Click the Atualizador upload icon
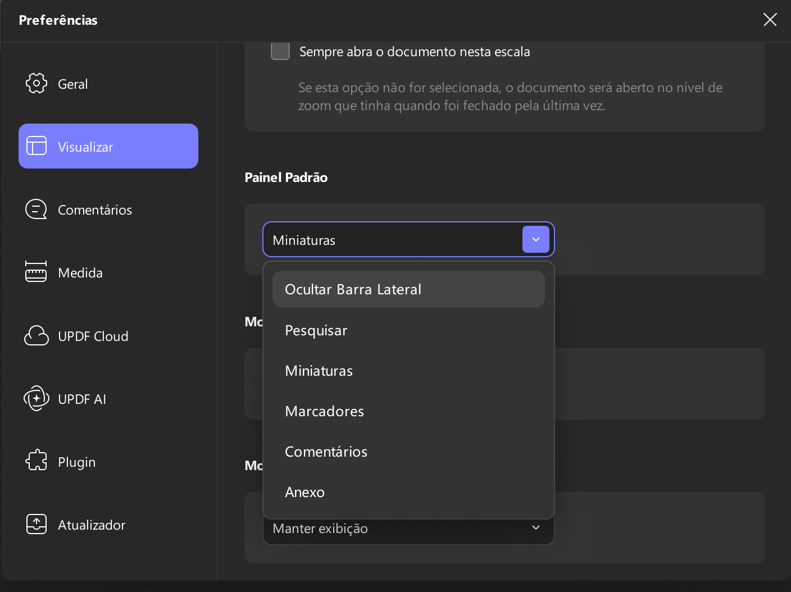Viewport: 791px width, 592px height. [x=37, y=524]
